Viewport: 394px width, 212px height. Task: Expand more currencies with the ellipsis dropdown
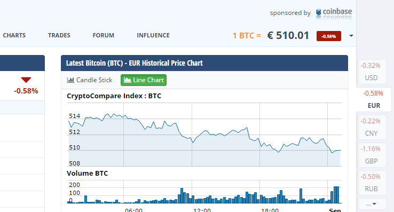(371, 204)
